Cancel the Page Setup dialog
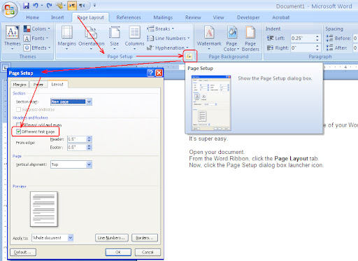358x261 pixels. point(148,252)
